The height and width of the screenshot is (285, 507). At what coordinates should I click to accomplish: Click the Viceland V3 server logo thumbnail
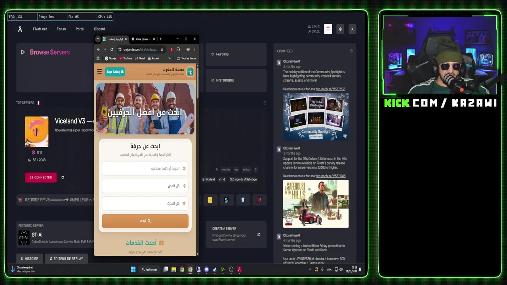click(37, 132)
